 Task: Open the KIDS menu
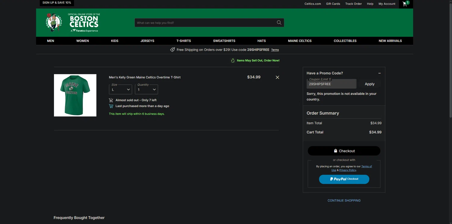point(115,41)
